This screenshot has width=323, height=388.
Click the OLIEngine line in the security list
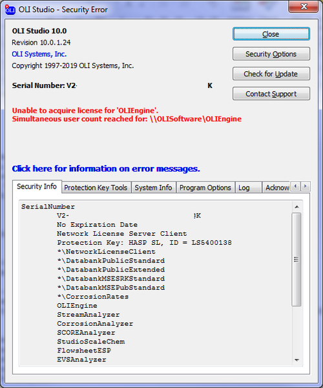pos(77,306)
